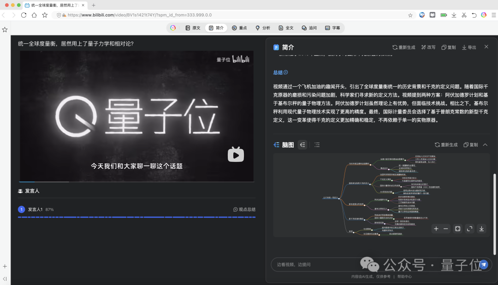The image size is (498, 285).
Task: Zoom in on the mind map
Action: point(436,228)
